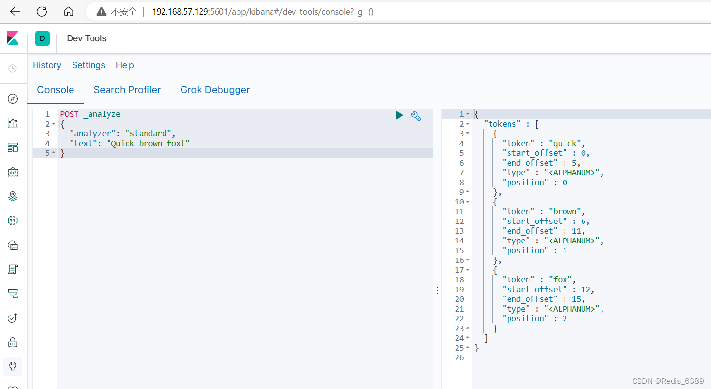Viewport: 711px width, 389px height.
Task: Open the D space selector avatar
Action: (42, 38)
